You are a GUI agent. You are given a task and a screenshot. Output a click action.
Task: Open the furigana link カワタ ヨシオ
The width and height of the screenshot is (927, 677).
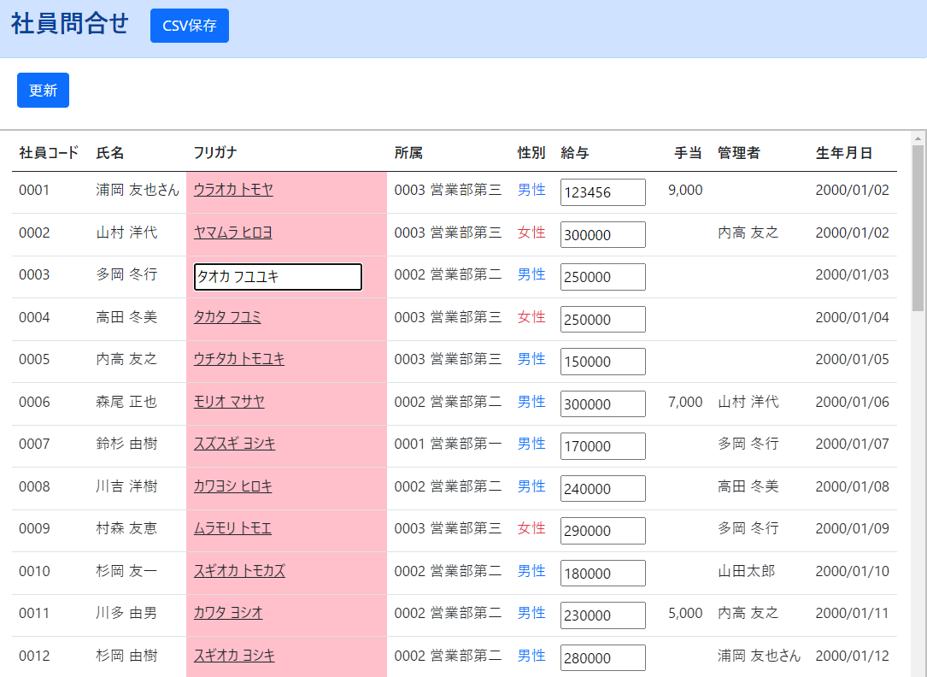pos(225,613)
